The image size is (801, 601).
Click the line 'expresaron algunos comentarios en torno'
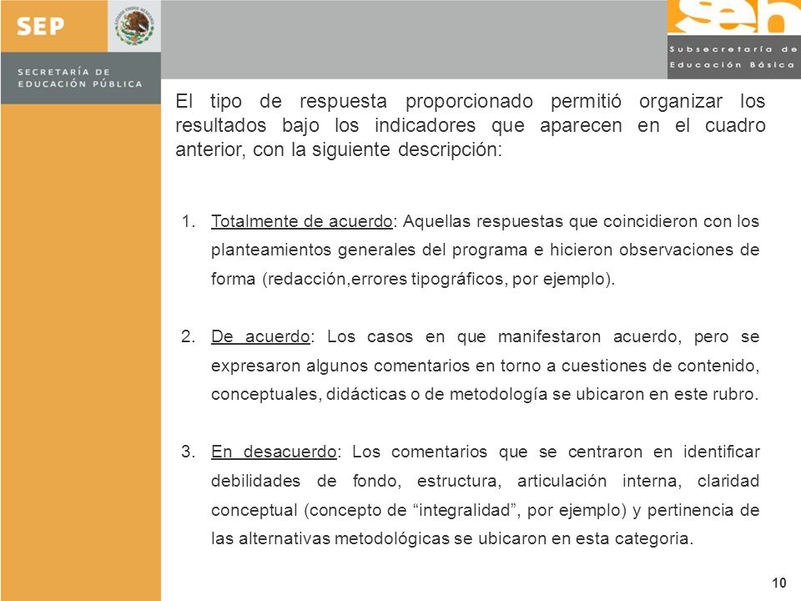click(x=377, y=366)
